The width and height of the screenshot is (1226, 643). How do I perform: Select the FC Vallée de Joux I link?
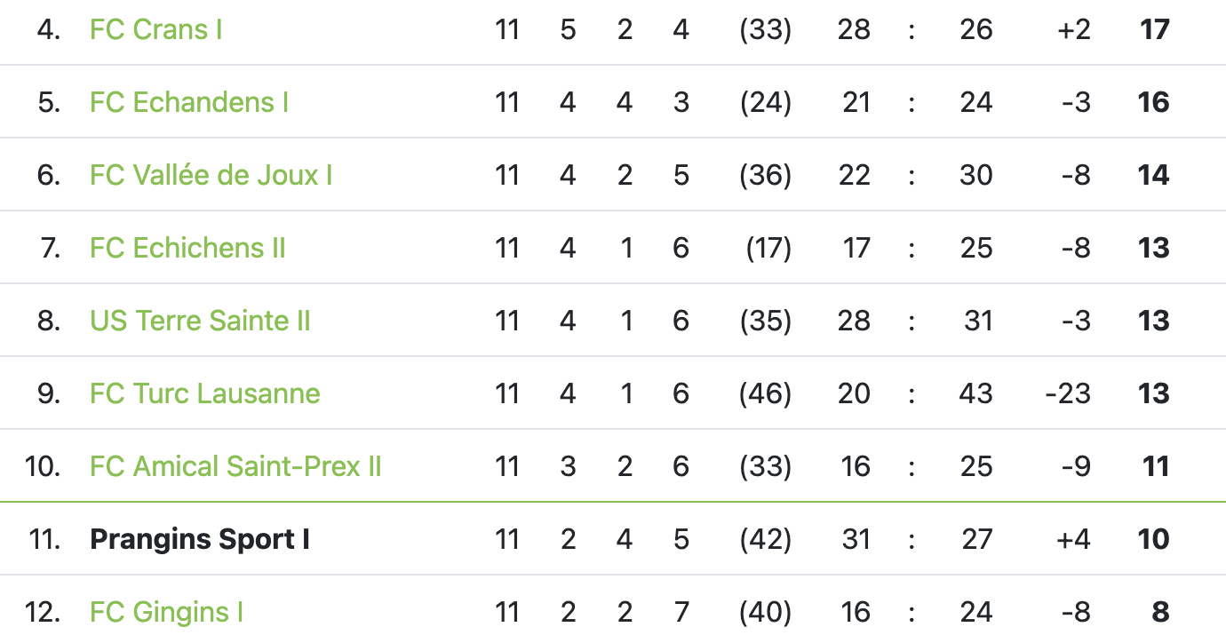[211, 175]
